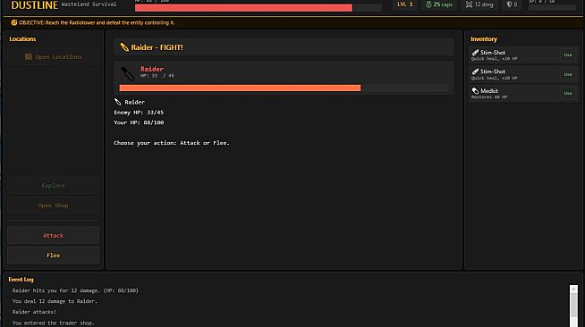Click the Raider enemy portrait icon
This screenshot has width=585, height=327.
pos(128,73)
